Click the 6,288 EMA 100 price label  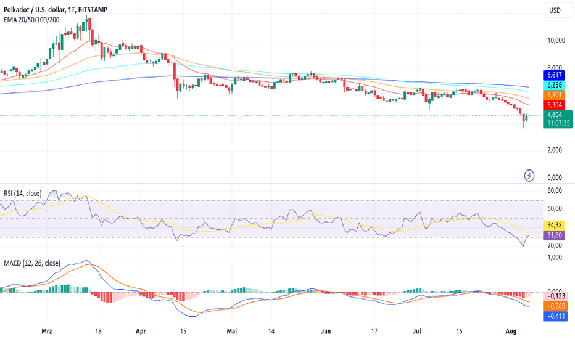(554, 85)
